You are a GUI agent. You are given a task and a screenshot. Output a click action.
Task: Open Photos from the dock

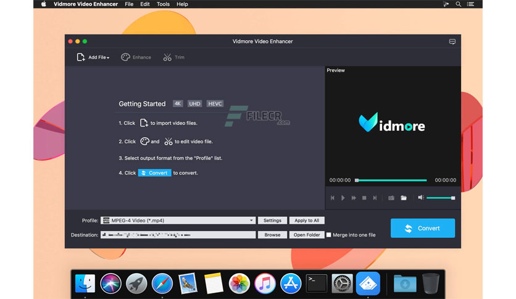pos(239,284)
